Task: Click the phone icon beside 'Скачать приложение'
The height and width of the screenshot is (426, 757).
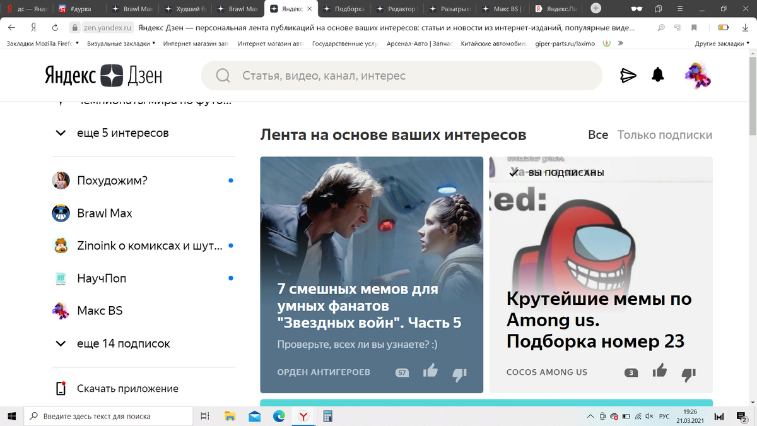Action: 61,389
